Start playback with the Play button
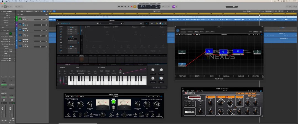The image size is (298, 124). tap(129, 7)
